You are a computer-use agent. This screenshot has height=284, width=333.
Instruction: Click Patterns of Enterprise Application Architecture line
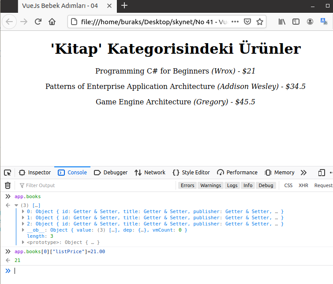[x=175, y=86]
